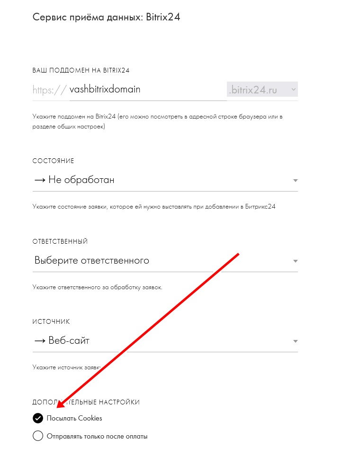The image size is (341, 467).
Task: Click the arrow icon in the Источник field
Action: tap(295, 341)
